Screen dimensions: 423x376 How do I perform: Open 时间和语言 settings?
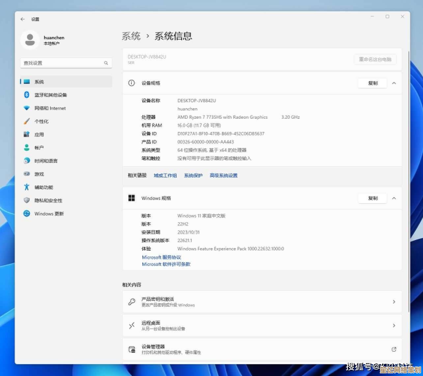(66, 161)
